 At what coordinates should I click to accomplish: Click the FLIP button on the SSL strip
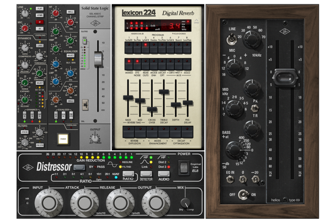[x=39, y=8]
